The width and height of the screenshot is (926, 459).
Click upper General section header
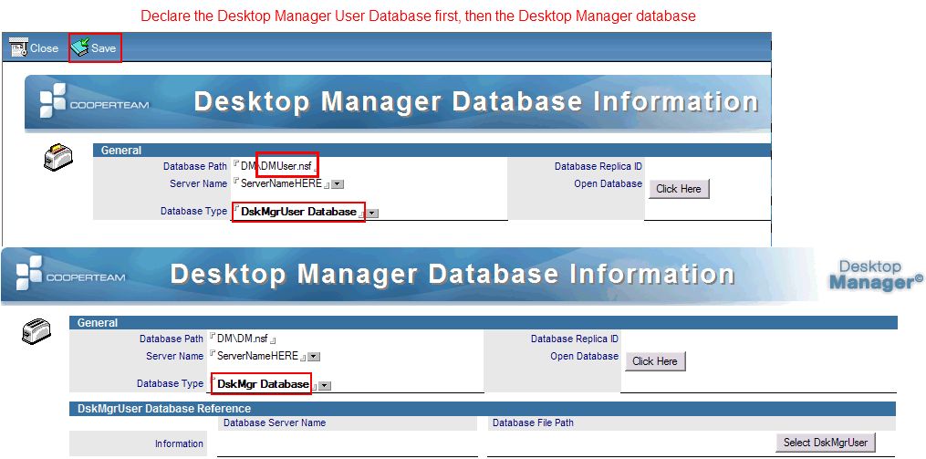[432, 151]
